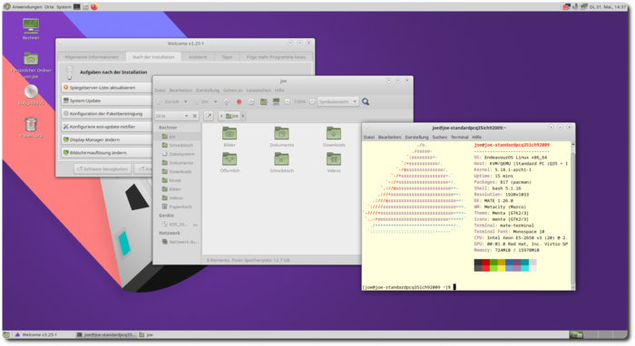Viewport: 635px width, 346px height.
Task: Close the Orte side pane
Action: point(195,116)
